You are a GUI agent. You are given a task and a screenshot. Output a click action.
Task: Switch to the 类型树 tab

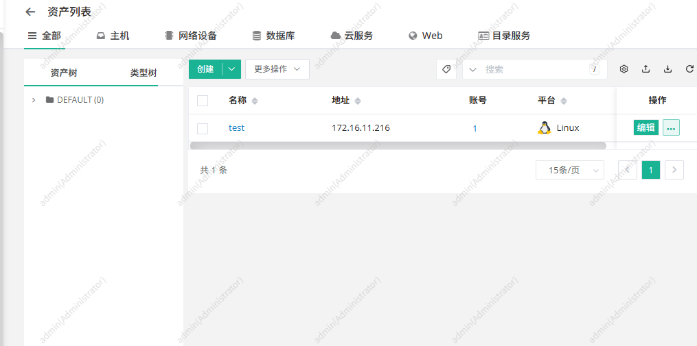(144, 73)
